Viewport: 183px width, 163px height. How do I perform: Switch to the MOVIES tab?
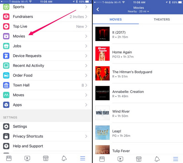point(116,19)
